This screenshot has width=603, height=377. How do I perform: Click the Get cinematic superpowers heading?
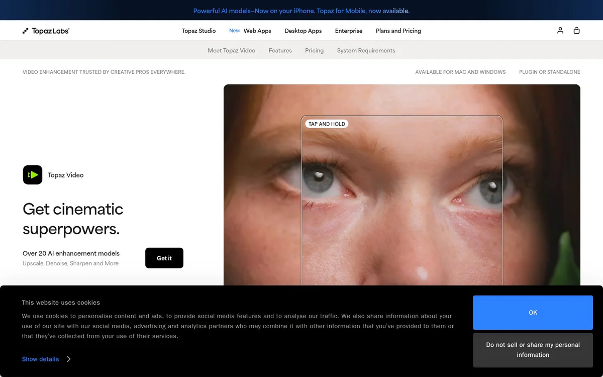(73, 219)
